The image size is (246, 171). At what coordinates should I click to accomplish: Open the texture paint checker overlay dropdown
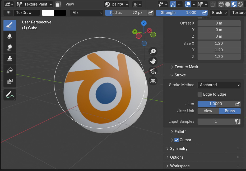[203, 4]
